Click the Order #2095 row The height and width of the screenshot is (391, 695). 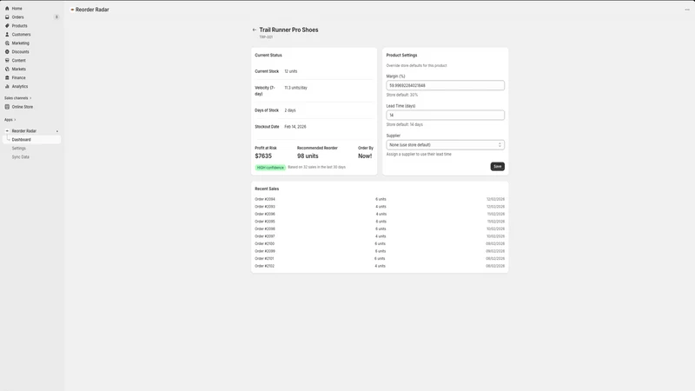coord(380,222)
